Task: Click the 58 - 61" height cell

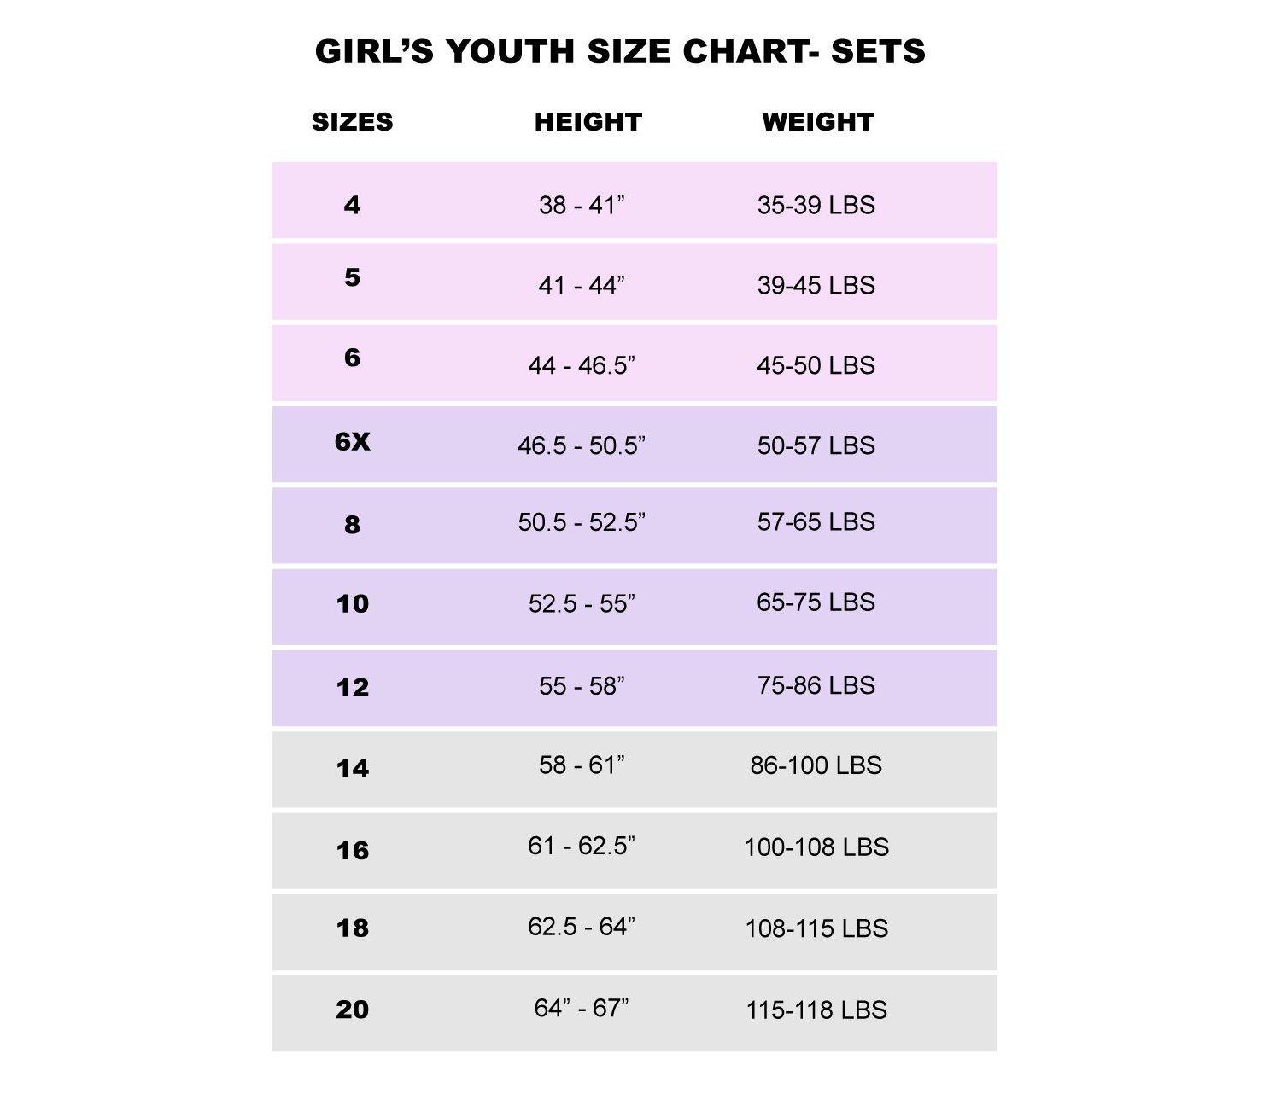Action: point(582,765)
